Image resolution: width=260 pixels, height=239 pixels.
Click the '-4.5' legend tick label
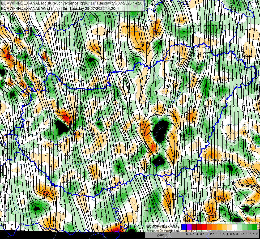191,234
